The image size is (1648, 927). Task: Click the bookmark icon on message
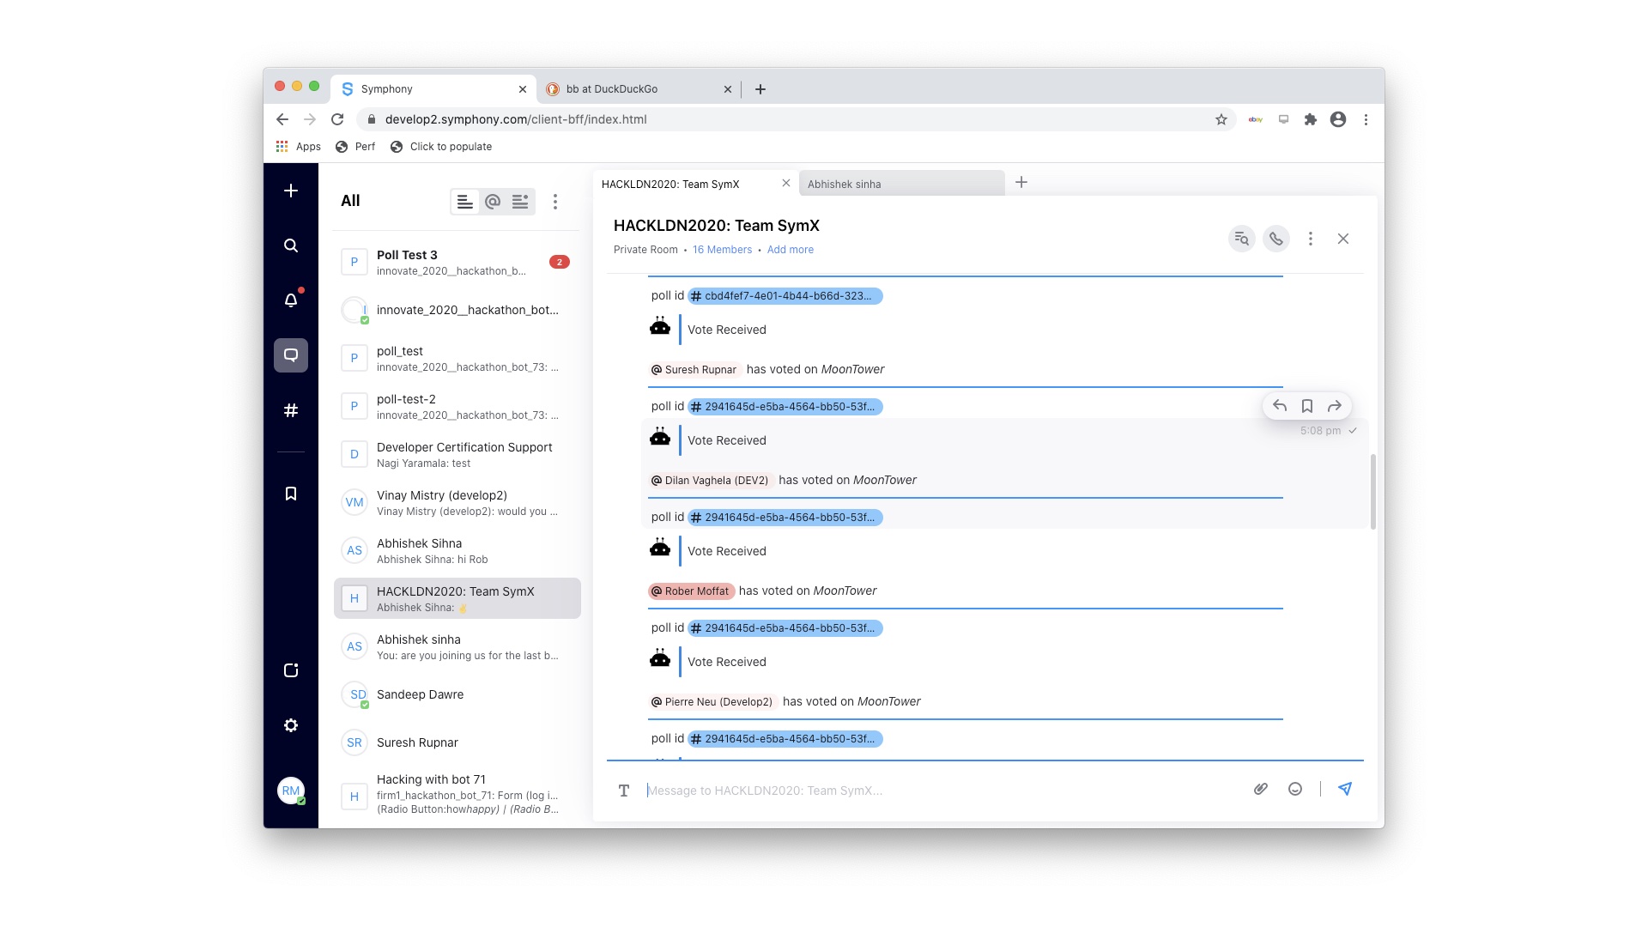pos(1307,405)
